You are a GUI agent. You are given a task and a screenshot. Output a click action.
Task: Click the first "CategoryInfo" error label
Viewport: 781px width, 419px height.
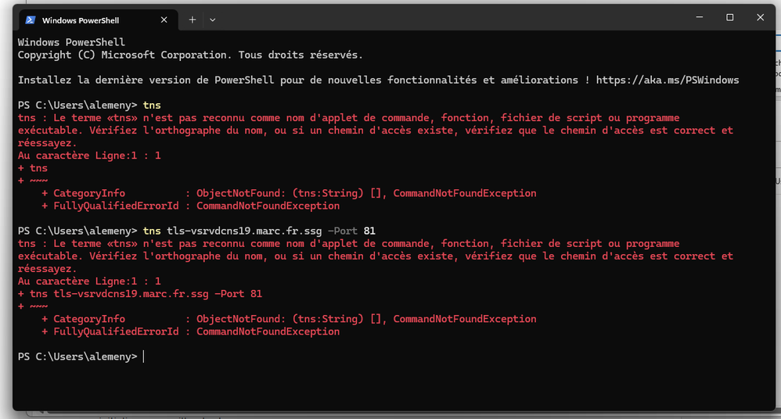pyautogui.click(x=89, y=193)
